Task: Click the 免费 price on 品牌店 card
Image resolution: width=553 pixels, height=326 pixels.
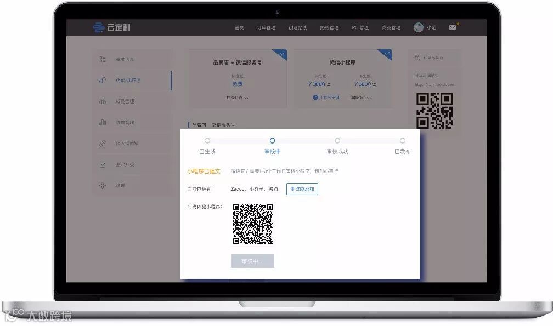Action: 238,84
